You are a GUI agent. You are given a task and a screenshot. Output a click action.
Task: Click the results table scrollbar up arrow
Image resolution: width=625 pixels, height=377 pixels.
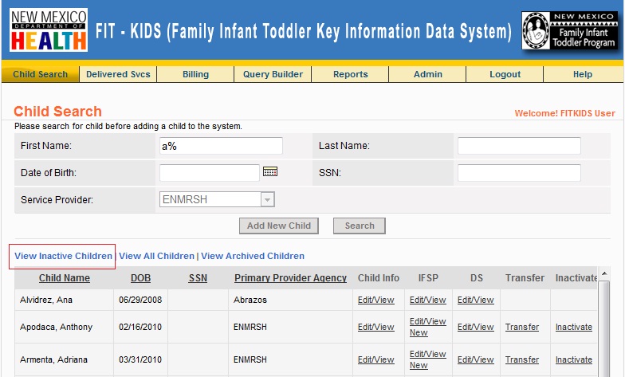[604, 273]
